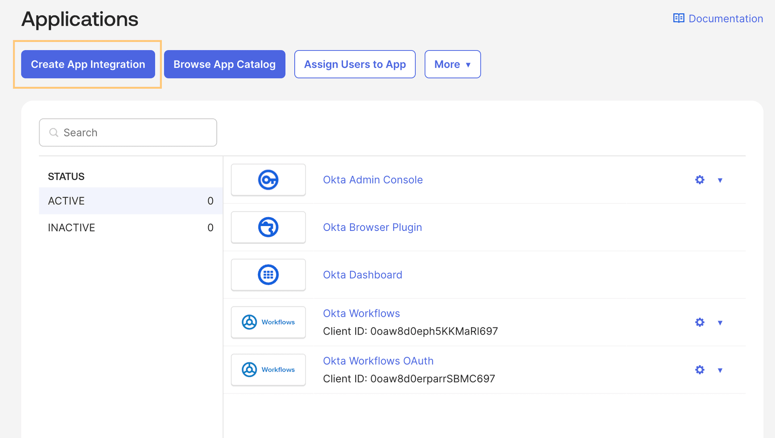Click the Browse App Catalog button
This screenshot has width=775, height=438.
(x=224, y=64)
